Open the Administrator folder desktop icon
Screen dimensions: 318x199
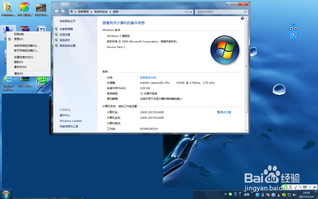coord(8,9)
